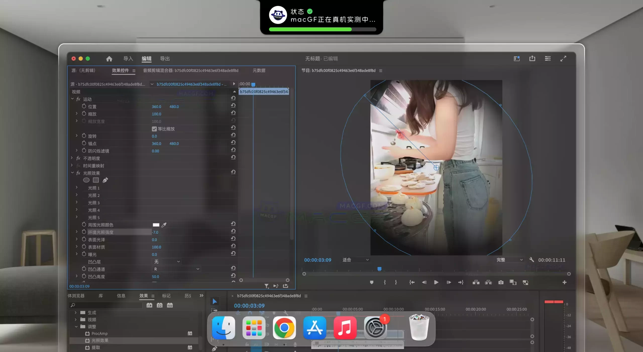
Task: Click the lift edit icon in program monitor
Action: click(476, 282)
